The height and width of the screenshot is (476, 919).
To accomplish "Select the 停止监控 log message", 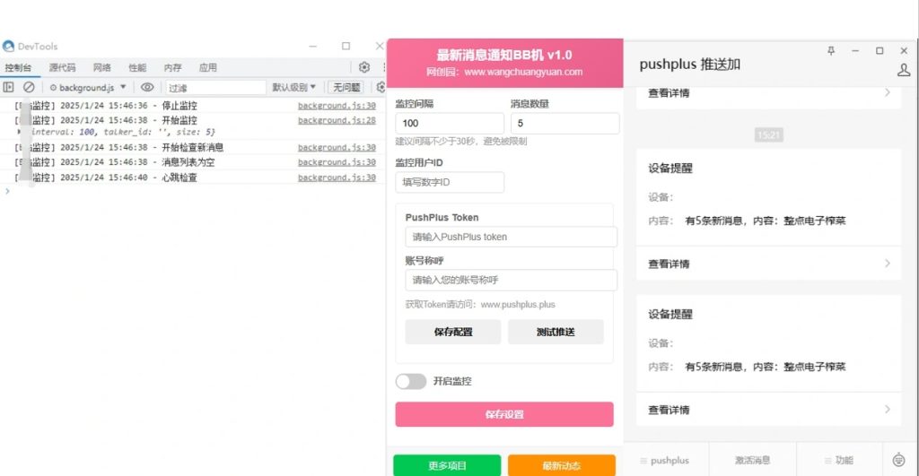I will point(179,106).
